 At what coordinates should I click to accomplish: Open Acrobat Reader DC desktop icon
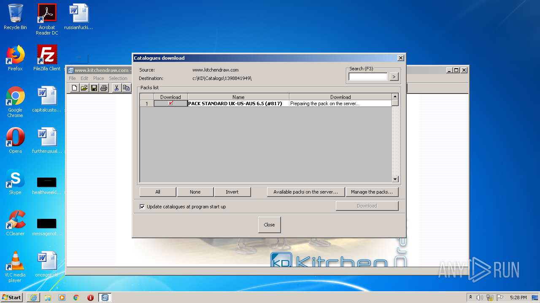point(47,19)
